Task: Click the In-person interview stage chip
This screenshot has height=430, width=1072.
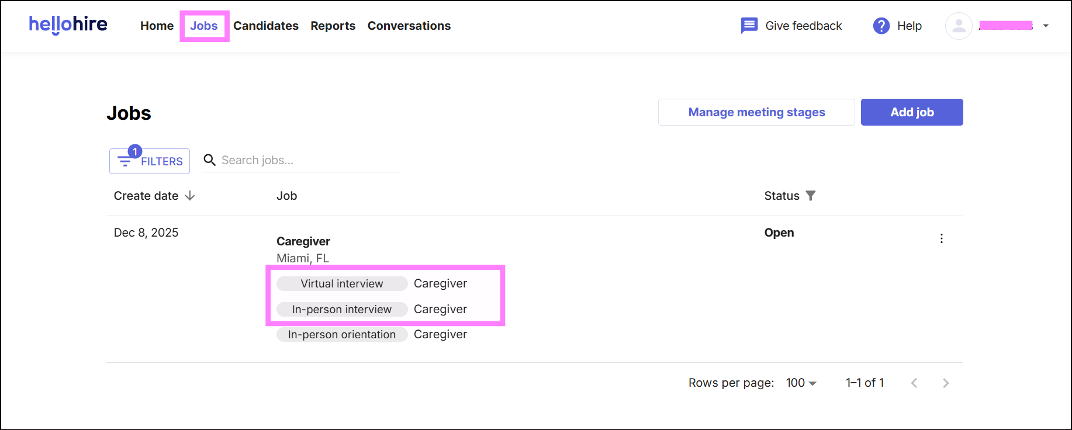Action: pos(342,309)
